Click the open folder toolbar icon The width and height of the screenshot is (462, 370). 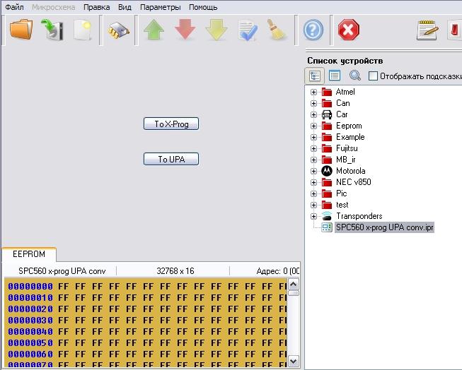(x=21, y=30)
